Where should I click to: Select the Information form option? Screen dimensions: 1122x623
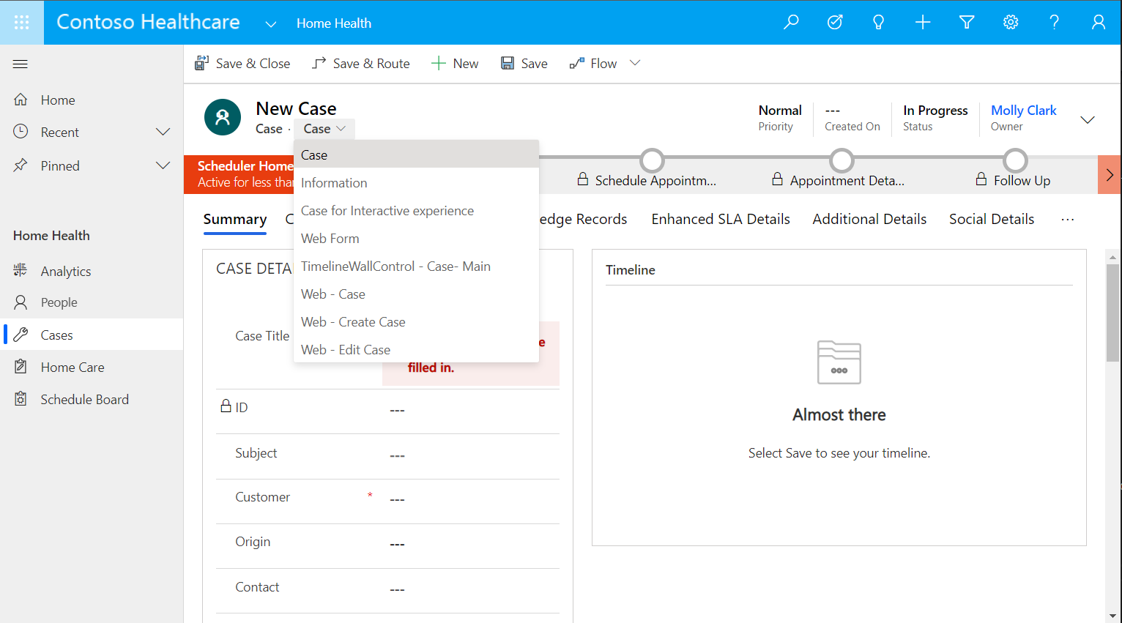417,183
